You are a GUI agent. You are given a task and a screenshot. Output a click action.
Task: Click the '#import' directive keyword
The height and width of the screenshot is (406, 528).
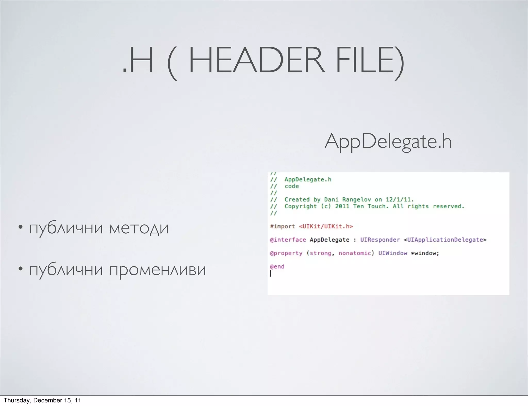[x=282, y=226]
